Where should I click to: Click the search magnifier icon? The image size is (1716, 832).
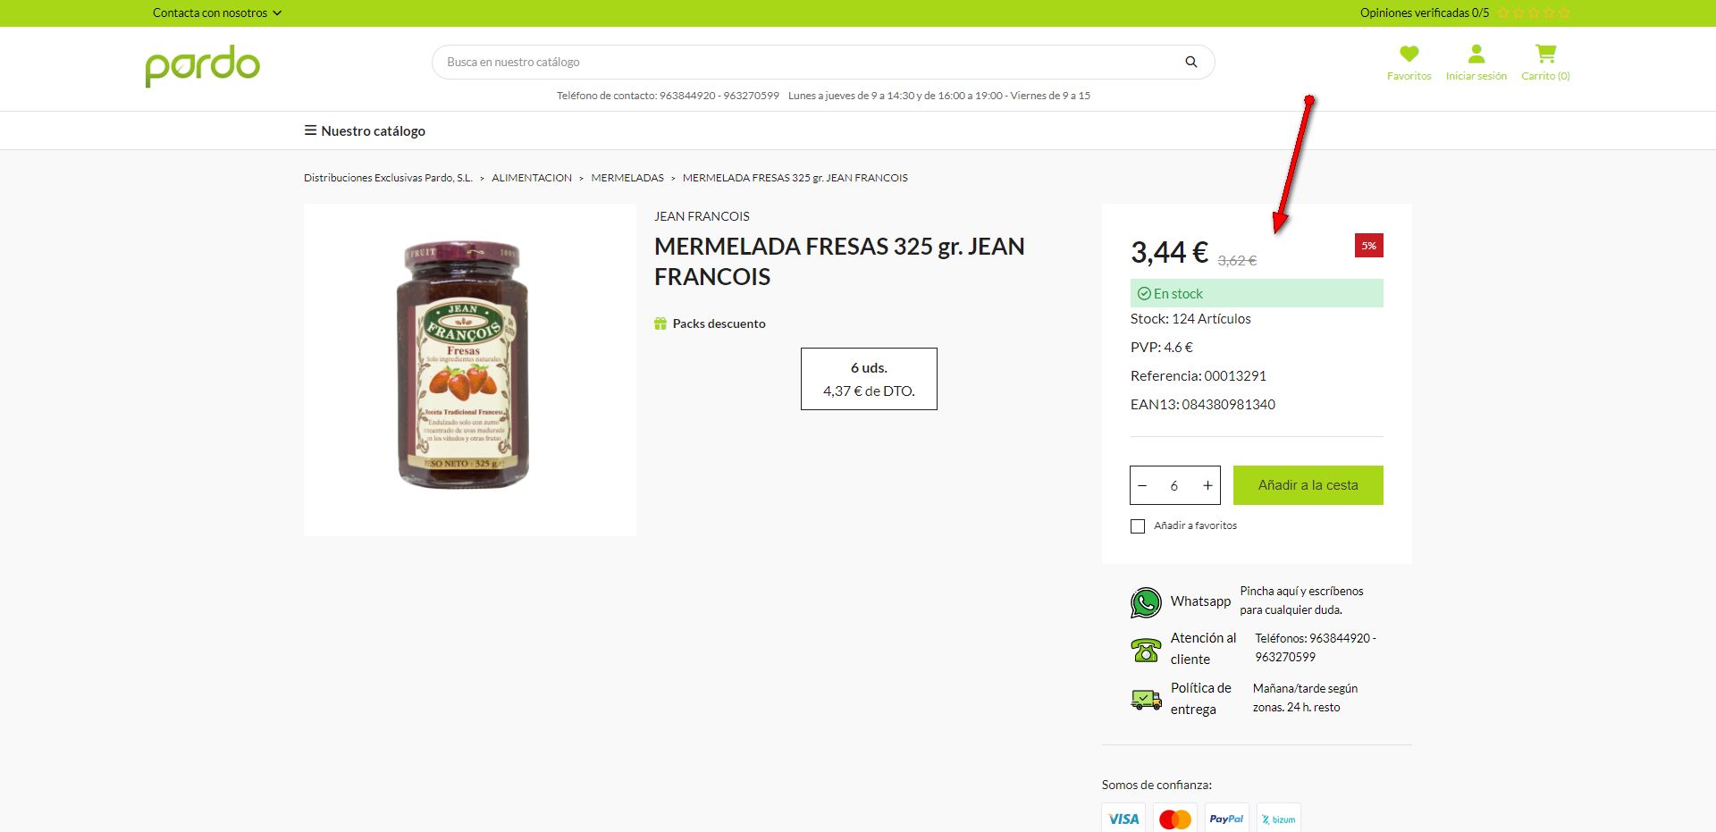click(x=1190, y=62)
